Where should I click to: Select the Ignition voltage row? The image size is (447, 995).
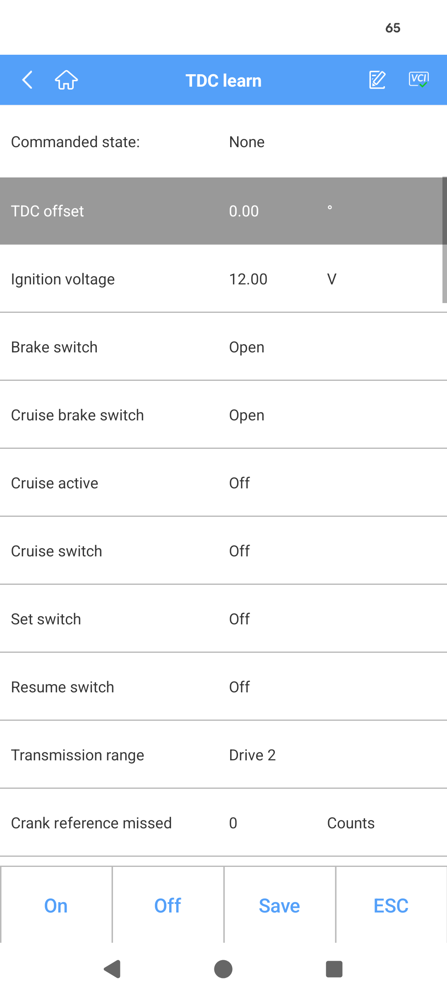[223, 279]
